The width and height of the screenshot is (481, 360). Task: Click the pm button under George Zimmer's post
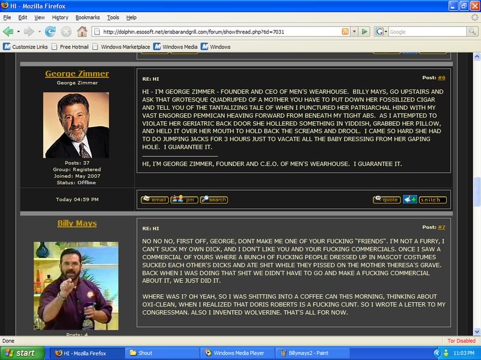[185, 200]
